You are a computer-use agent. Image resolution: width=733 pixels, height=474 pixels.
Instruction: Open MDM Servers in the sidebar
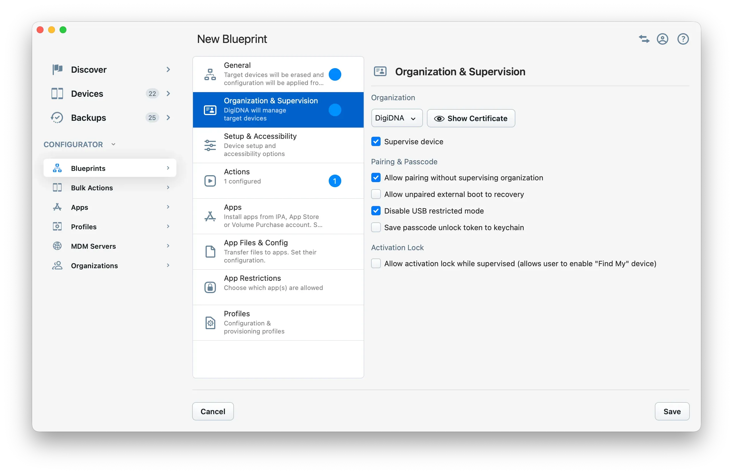(x=110, y=246)
